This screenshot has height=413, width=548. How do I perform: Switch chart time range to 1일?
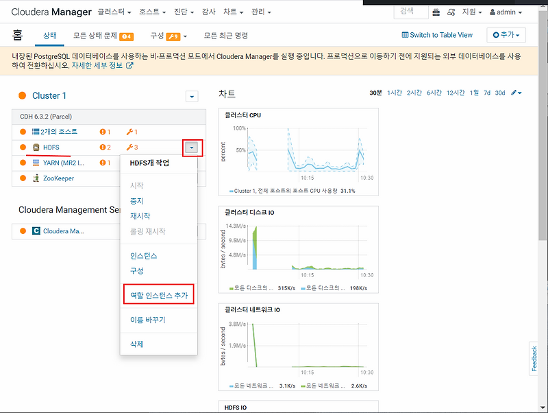point(474,93)
